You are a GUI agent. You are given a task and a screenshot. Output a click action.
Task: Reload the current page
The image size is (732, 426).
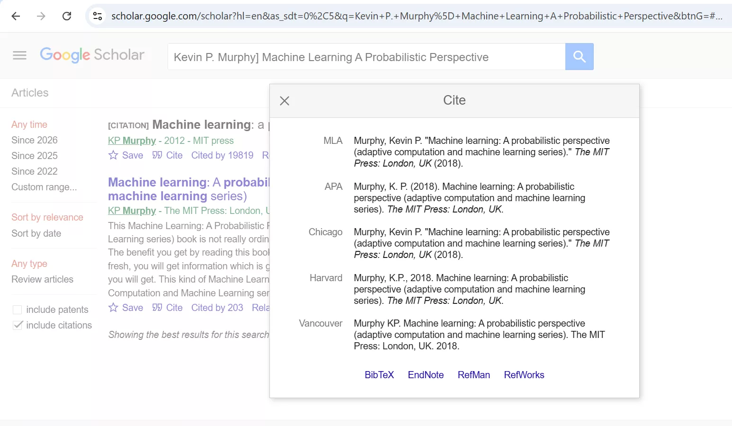[67, 16]
